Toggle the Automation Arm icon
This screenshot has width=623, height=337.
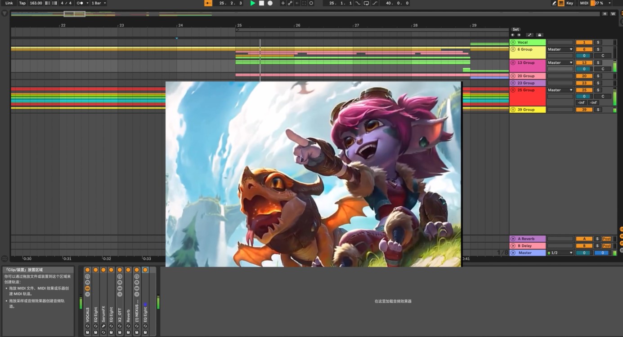(x=290, y=3)
